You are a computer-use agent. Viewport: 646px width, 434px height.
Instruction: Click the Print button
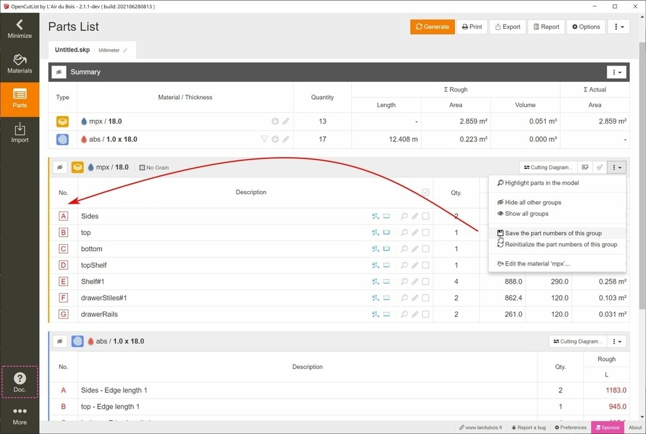pyautogui.click(x=472, y=26)
